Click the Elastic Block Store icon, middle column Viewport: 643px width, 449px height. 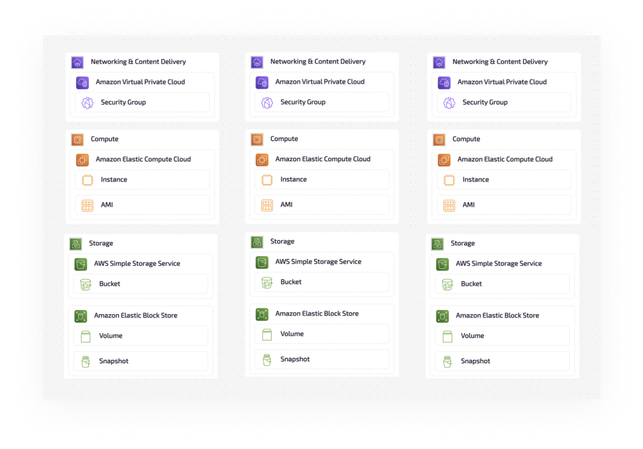(x=262, y=314)
